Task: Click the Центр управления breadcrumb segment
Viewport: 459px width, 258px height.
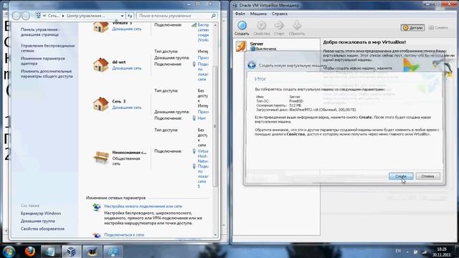Action: (85, 16)
